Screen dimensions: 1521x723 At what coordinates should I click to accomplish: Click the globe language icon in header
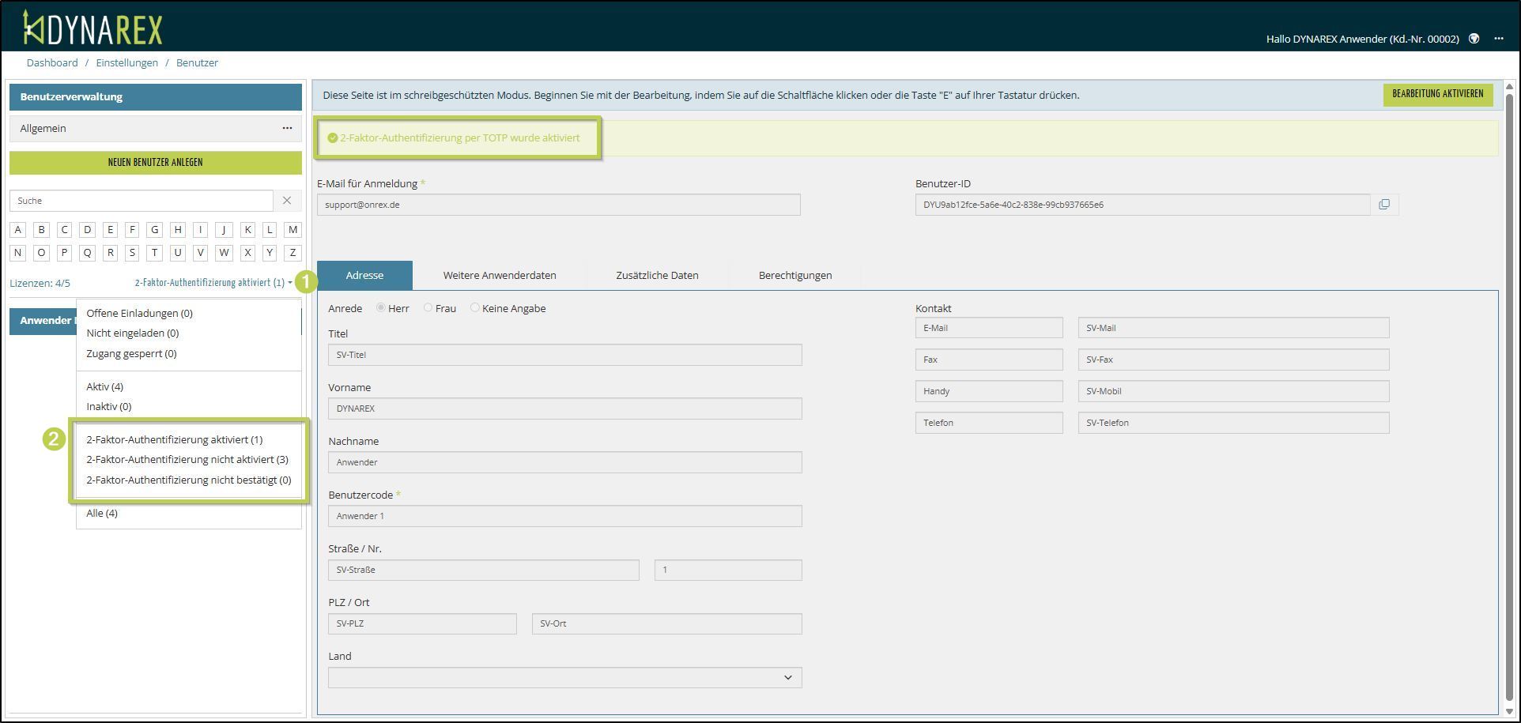coord(1474,39)
